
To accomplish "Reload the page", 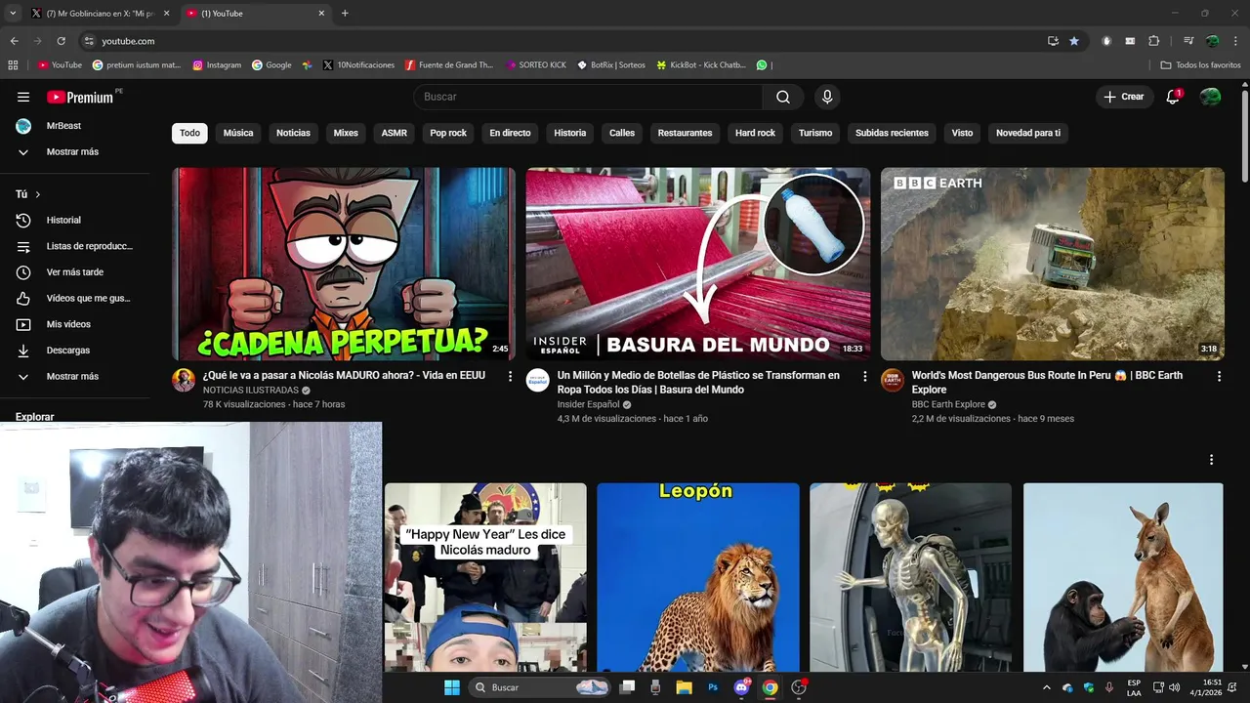I will (61, 41).
